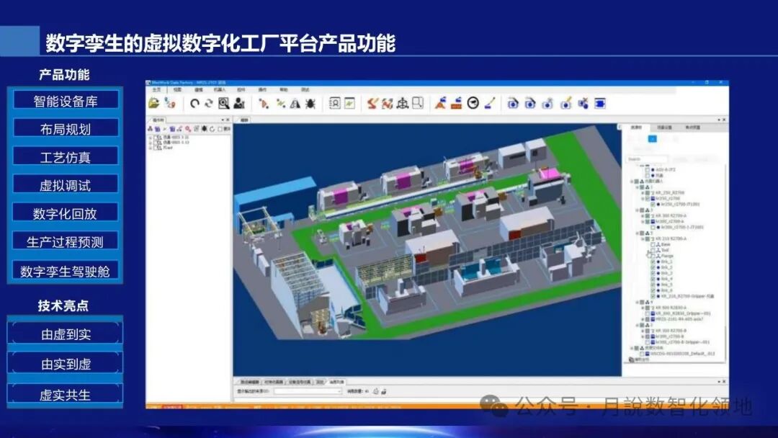Click the magnifier zoom-search toolbar icon
This screenshot has height=438, width=778.
[224, 103]
